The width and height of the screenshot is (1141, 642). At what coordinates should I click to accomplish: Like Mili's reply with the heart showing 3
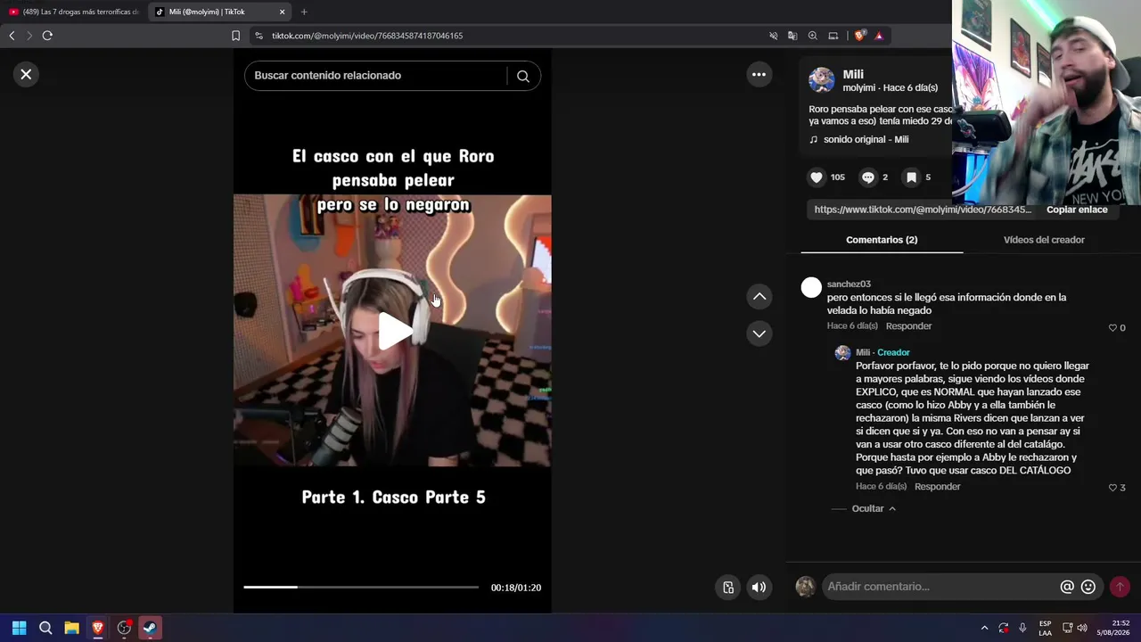click(x=1112, y=488)
